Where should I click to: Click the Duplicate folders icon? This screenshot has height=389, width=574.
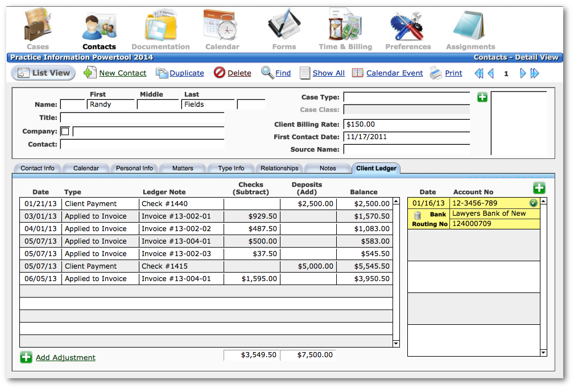[162, 73]
